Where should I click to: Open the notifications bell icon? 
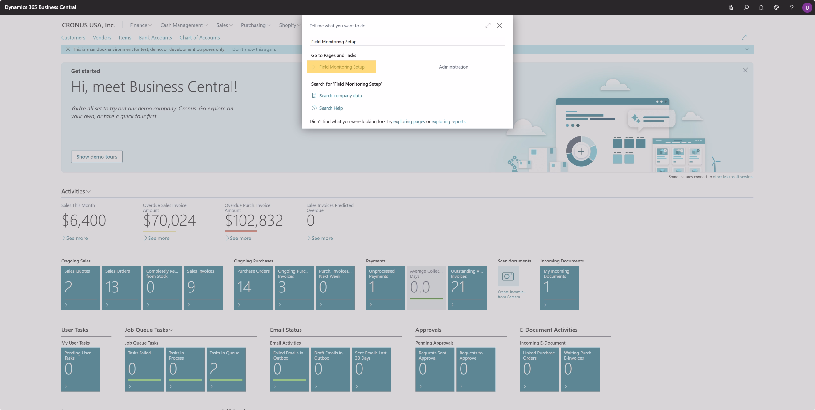(761, 8)
